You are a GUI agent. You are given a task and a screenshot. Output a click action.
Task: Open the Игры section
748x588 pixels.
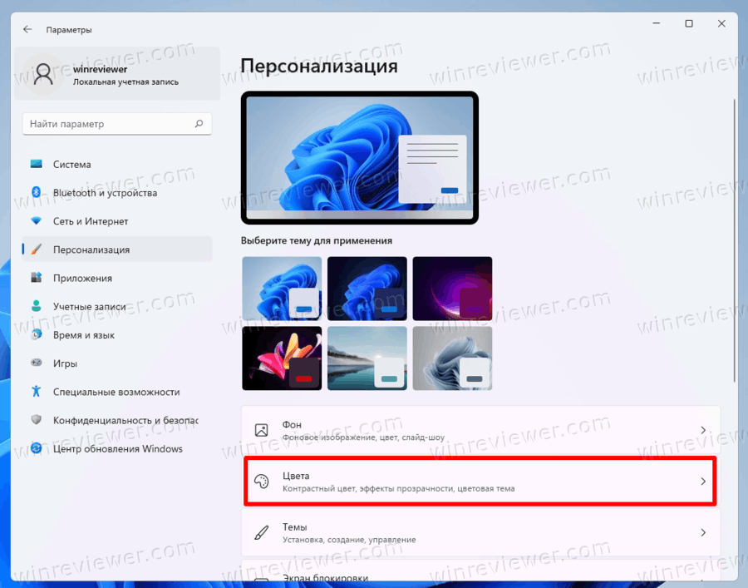click(117, 363)
